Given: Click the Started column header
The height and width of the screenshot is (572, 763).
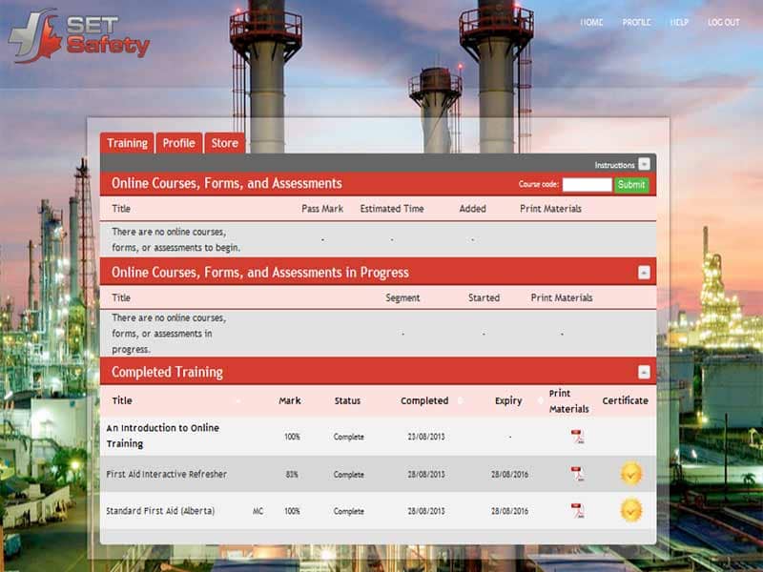Looking at the screenshot, I should coord(484,297).
